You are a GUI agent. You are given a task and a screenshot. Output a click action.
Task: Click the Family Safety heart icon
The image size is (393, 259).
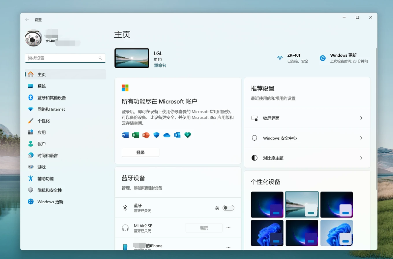coord(188,135)
